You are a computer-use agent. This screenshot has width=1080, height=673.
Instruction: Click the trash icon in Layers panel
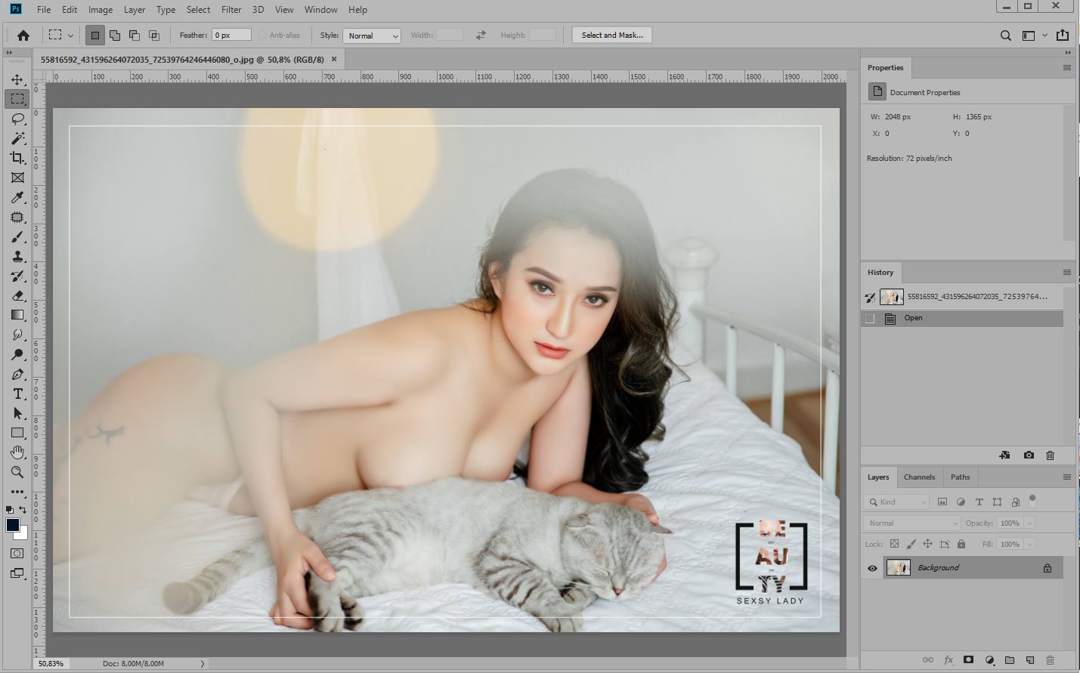coord(1051,660)
